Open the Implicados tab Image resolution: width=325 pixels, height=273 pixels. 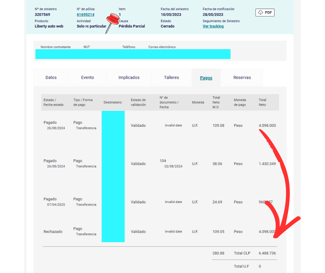pos(129,78)
